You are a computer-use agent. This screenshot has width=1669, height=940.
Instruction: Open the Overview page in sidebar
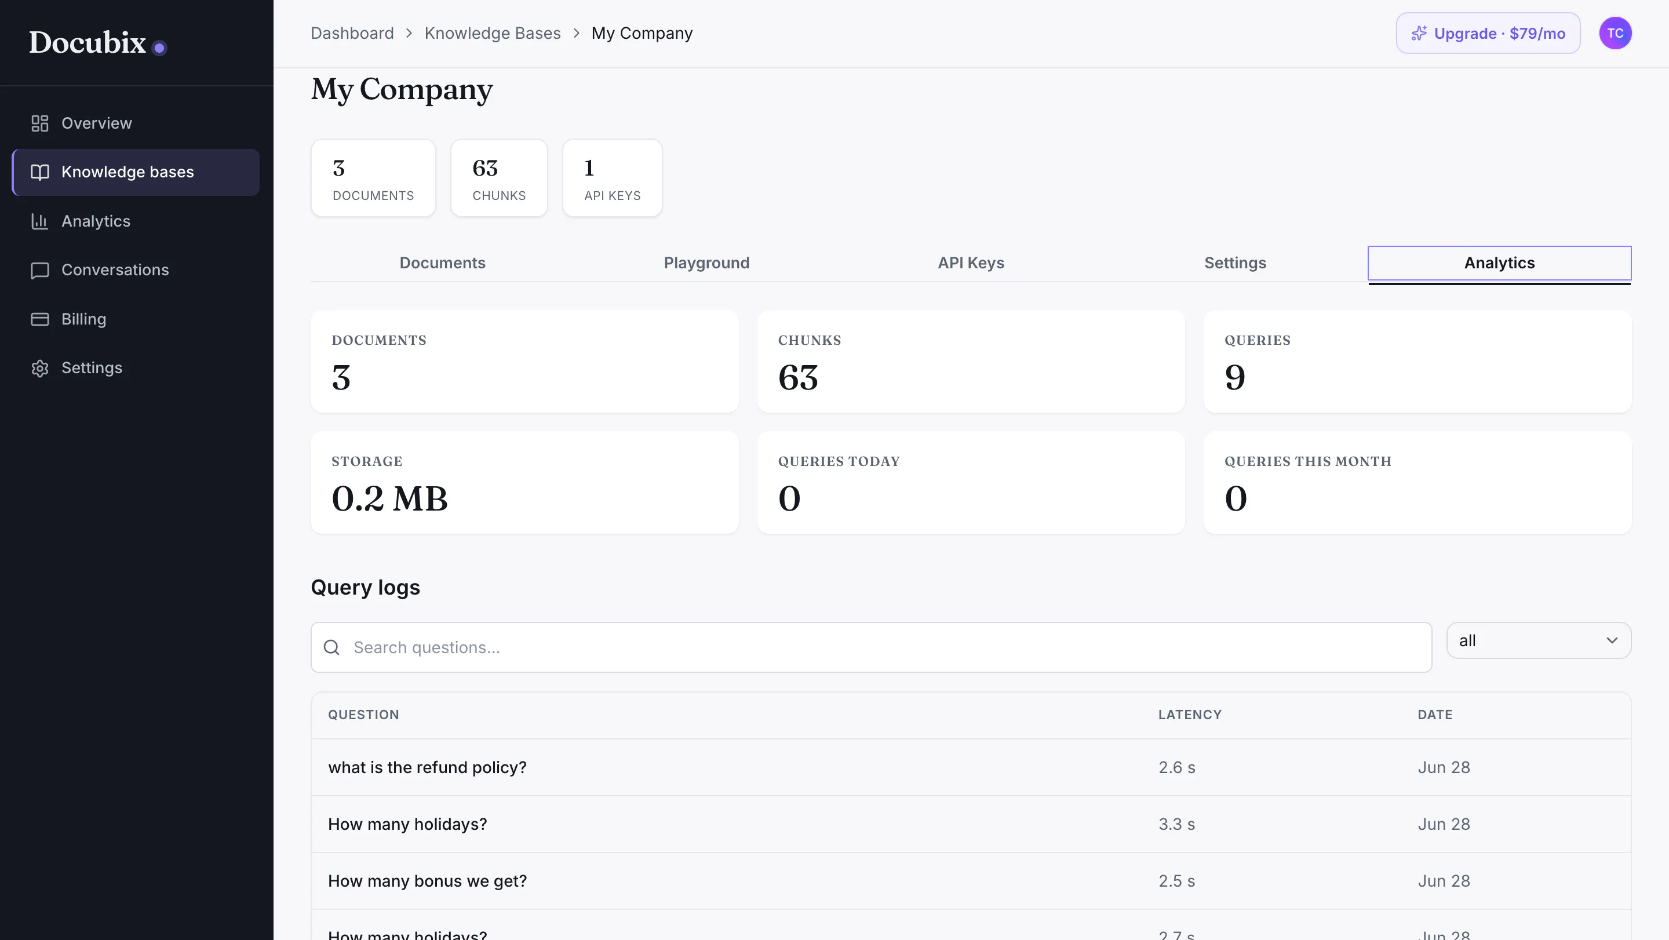click(136, 123)
